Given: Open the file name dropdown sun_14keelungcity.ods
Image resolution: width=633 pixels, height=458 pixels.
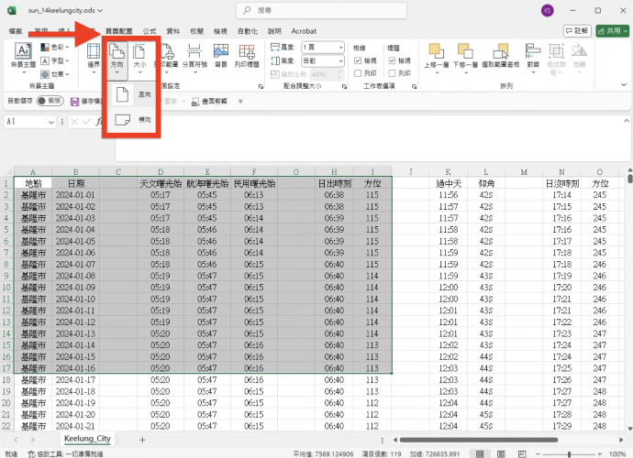Looking at the screenshot, I should (x=65, y=10).
